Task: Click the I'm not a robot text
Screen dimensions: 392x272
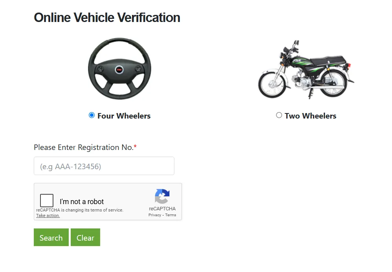Action: (82, 202)
